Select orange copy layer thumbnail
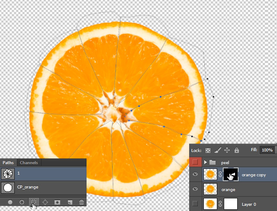 [210, 175]
